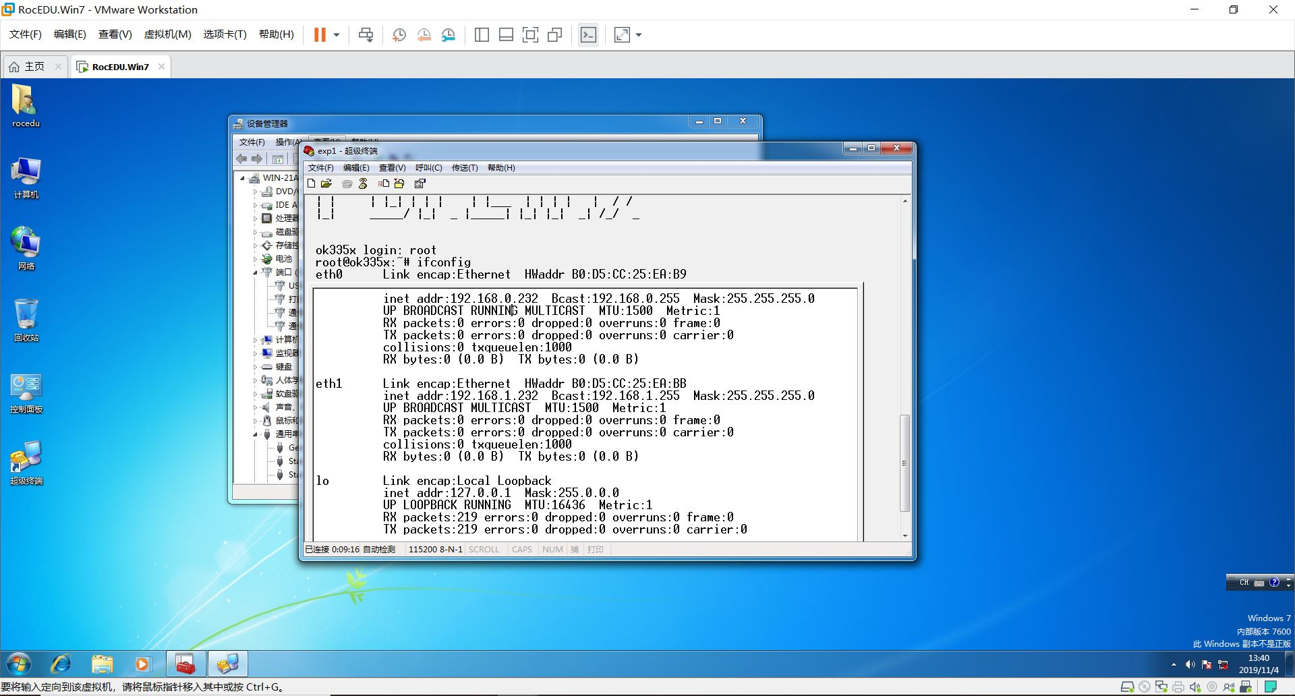Open the 计算机 desktop icon
Viewport: 1295px width, 696px height.
(26, 177)
